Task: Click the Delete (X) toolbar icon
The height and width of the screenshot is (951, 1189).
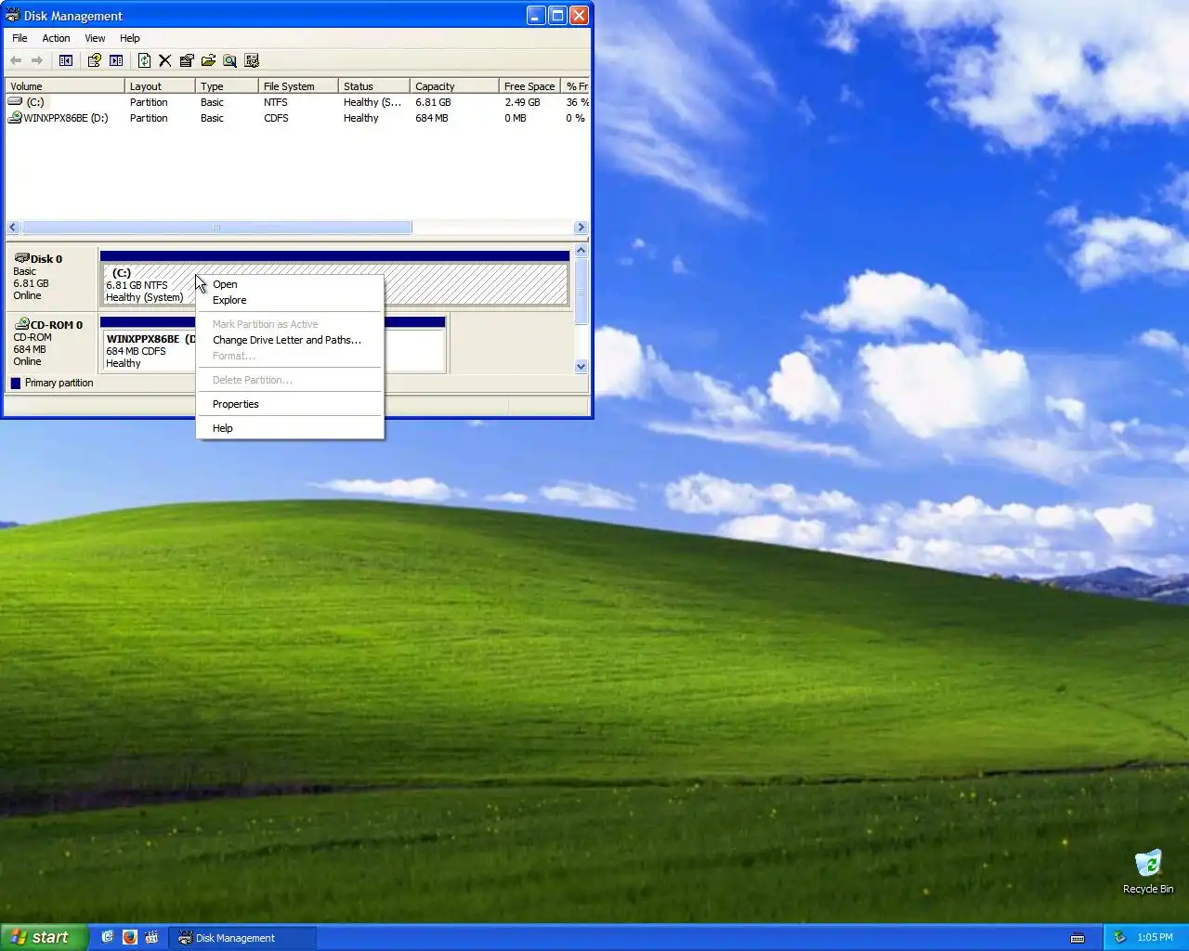Action: coord(164,60)
